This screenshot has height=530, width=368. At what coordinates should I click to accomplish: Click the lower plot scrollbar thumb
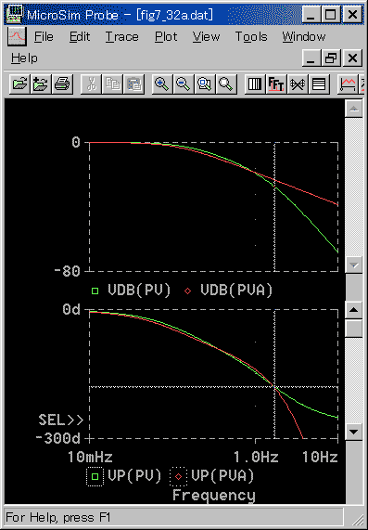(353, 329)
